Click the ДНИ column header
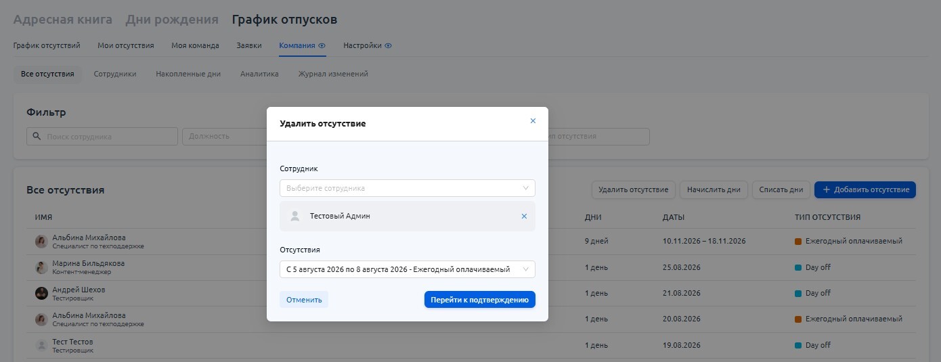This screenshot has height=362, width=941. pos(593,218)
